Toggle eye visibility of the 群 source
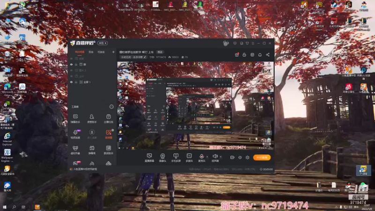375x211 pixels. coord(71,65)
